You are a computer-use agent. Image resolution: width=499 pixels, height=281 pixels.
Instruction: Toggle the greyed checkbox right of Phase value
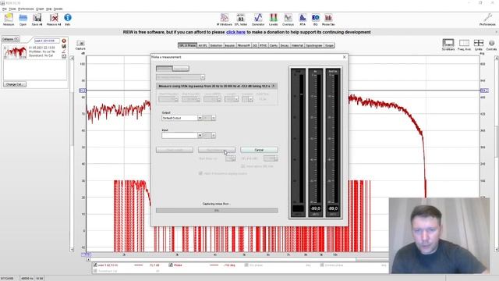(246, 265)
